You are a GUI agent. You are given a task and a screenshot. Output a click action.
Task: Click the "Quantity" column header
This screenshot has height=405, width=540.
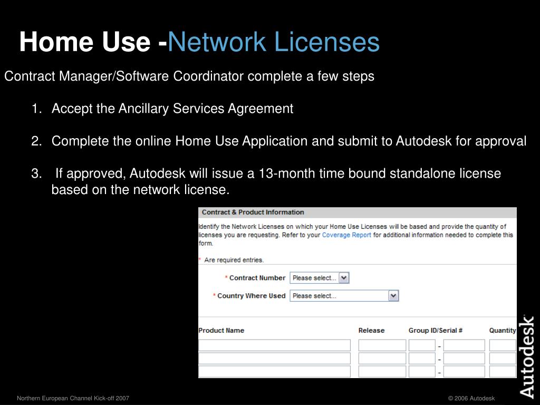(x=503, y=330)
